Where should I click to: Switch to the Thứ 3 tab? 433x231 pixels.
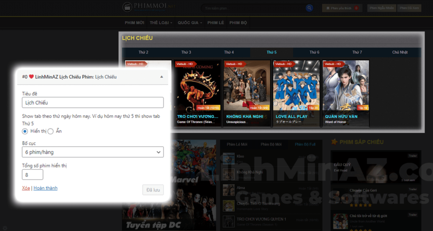point(186,52)
